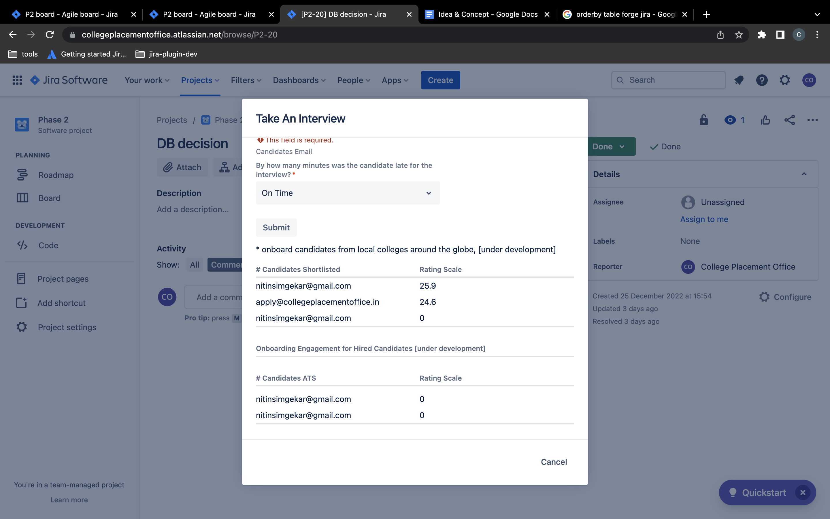This screenshot has height=519, width=830.
Task: Click the Add shortcut icon
Action: point(21,303)
